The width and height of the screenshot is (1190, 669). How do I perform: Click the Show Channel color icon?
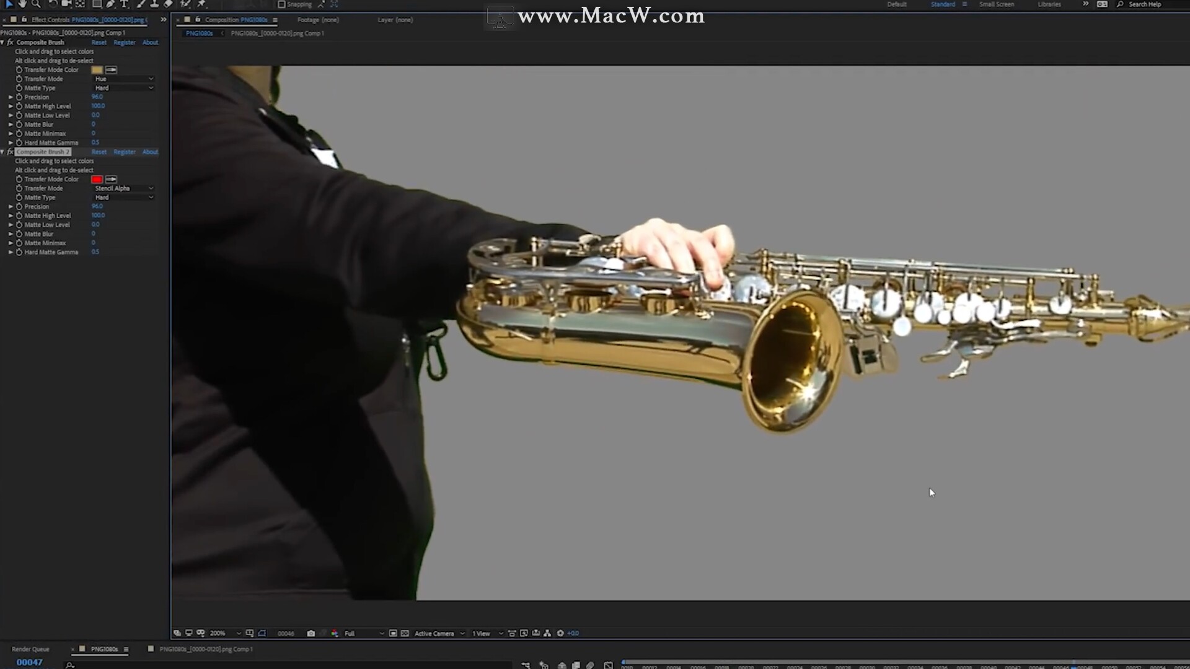(x=335, y=633)
